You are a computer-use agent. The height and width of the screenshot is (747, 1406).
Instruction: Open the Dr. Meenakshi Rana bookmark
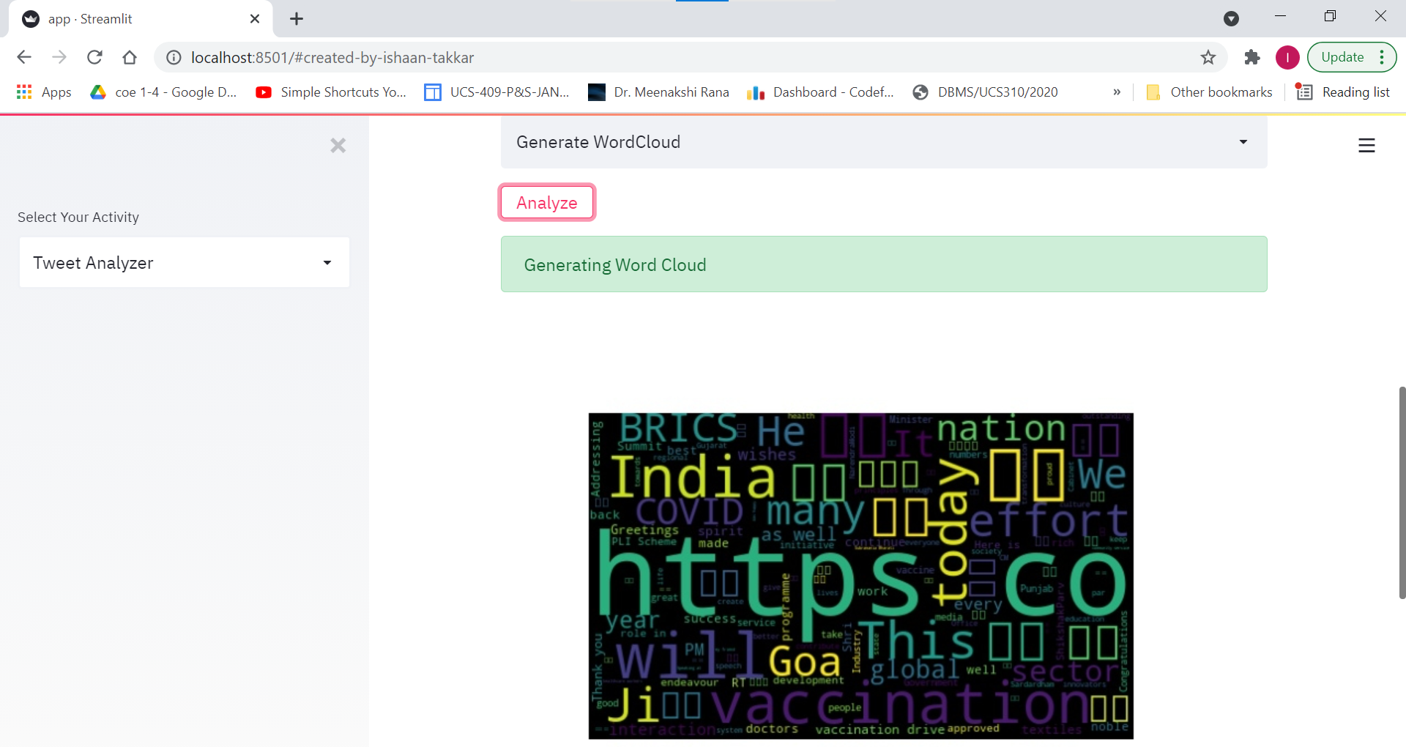coord(659,92)
